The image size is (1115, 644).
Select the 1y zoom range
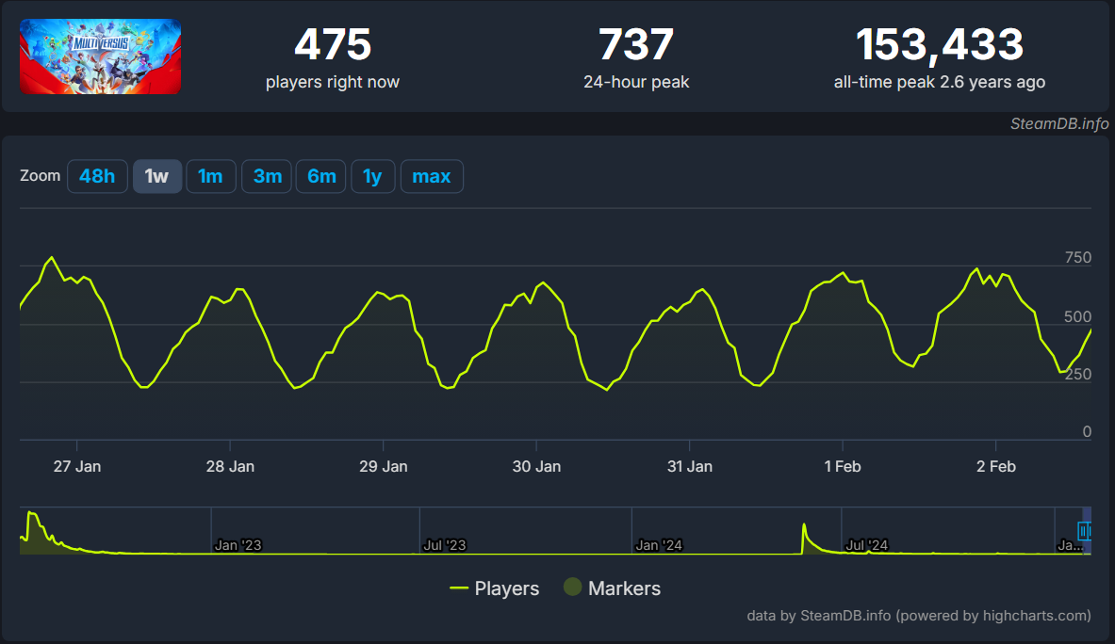click(x=372, y=176)
